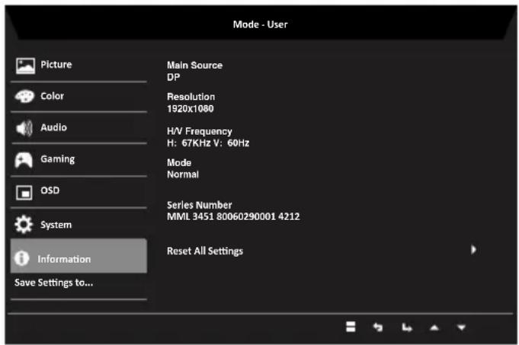Click the H: 67KHz V: 60Hz value

[208, 143]
